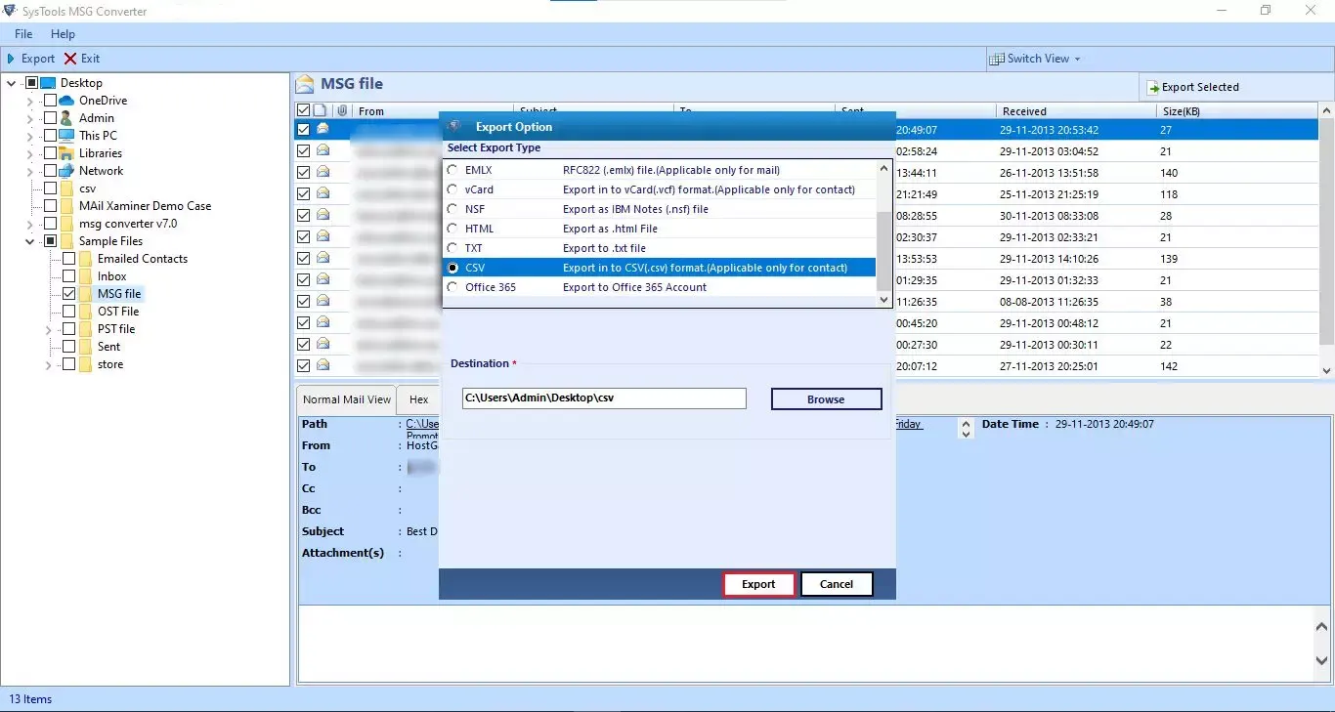Click Browse to choose destination

click(x=826, y=399)
